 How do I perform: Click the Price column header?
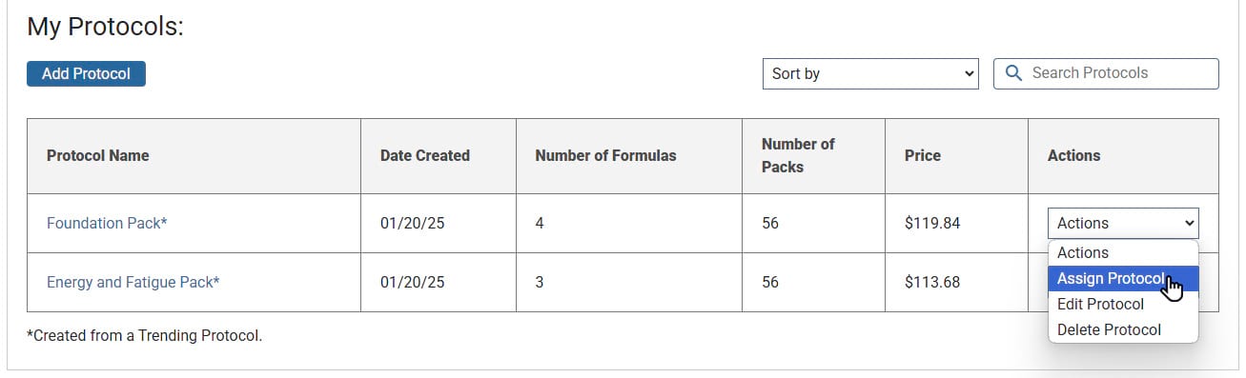tap(923, 155)
